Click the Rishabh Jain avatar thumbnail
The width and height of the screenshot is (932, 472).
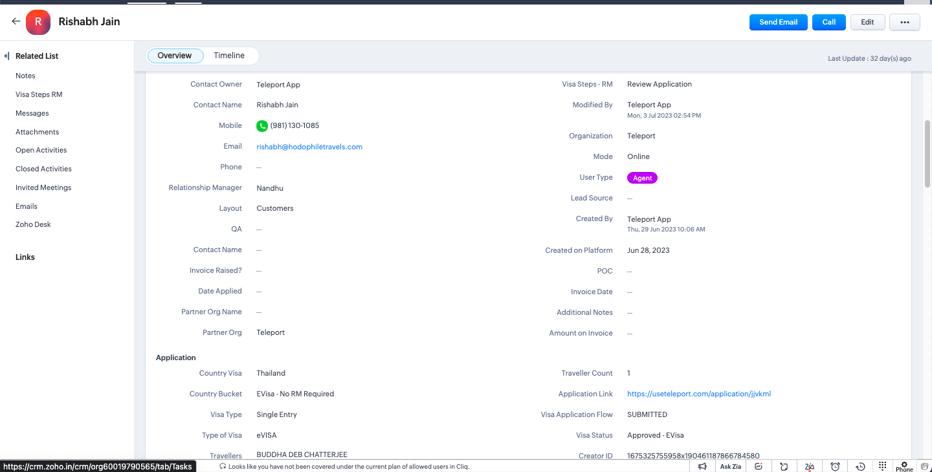click(x=38, y=22)
